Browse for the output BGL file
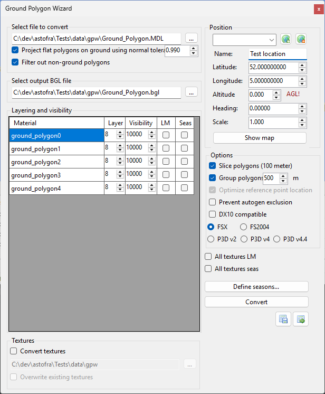 click(191, 92)
